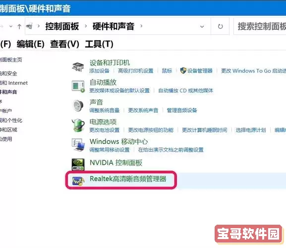The height and width of the screenshot is (248, 286).
Task: Open the Power Options battery icon
Action: coord(78,125)
